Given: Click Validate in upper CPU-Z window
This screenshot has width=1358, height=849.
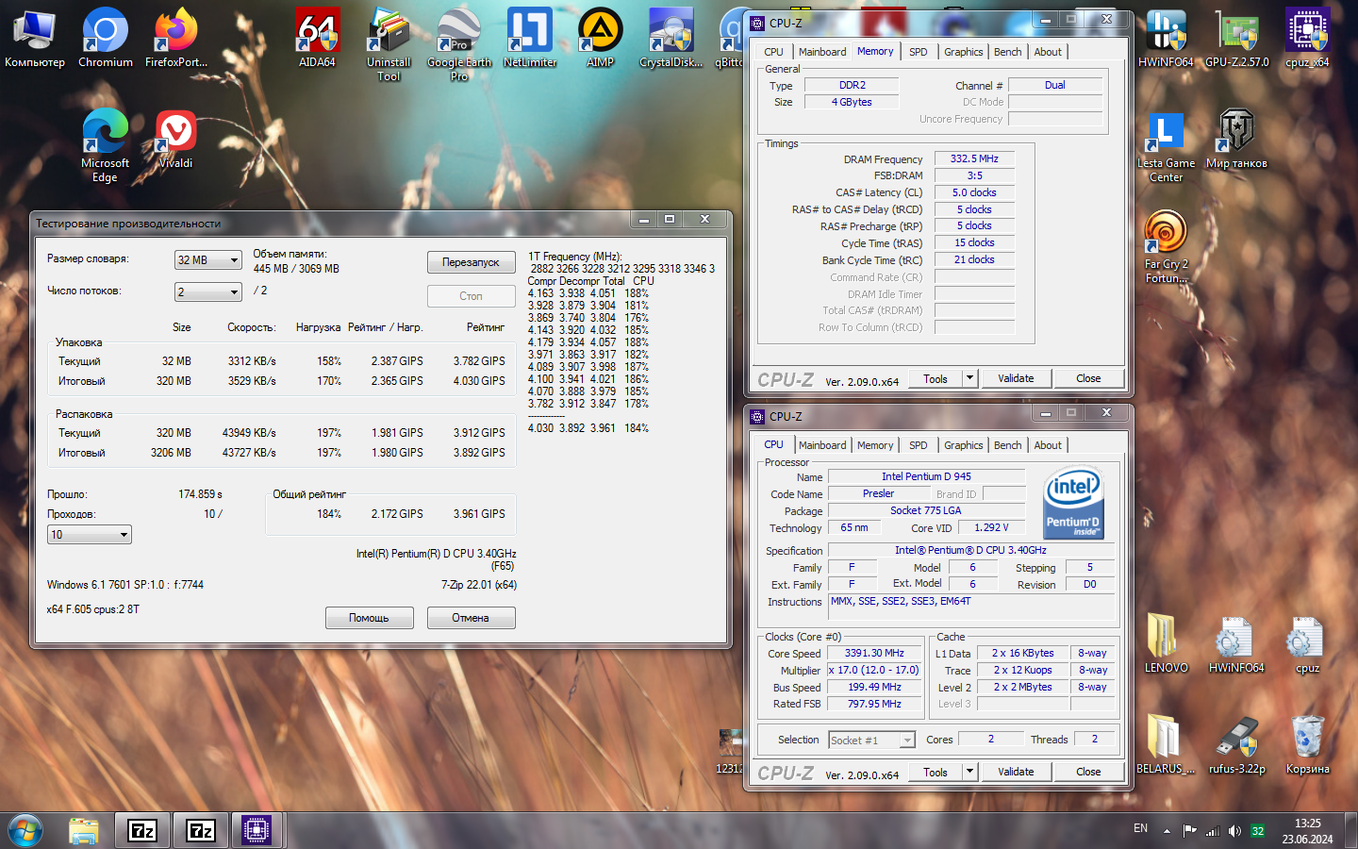Looking at the screenshot, I should point(1016,378).
